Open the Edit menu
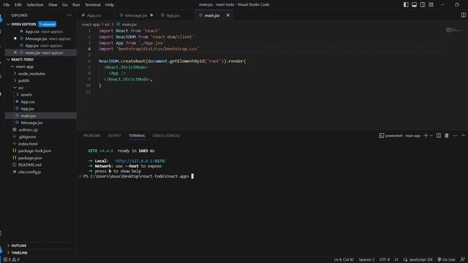468x263 pixels. click(18, 5)
